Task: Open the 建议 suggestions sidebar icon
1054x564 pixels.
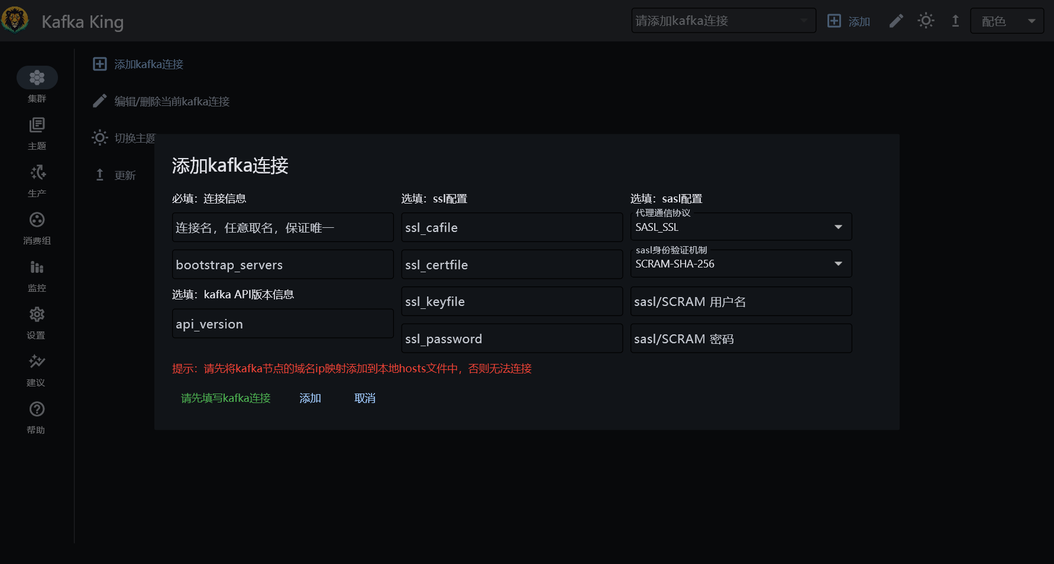Action: (37, 362)
